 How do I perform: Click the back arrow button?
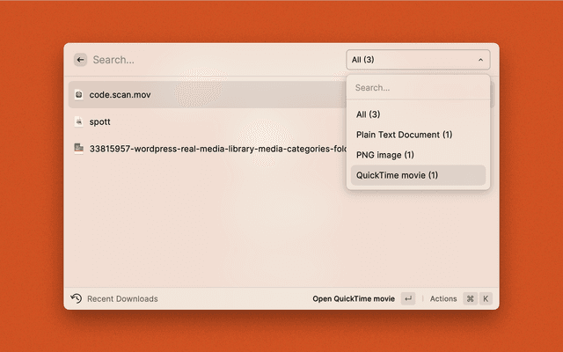[80, 60]
